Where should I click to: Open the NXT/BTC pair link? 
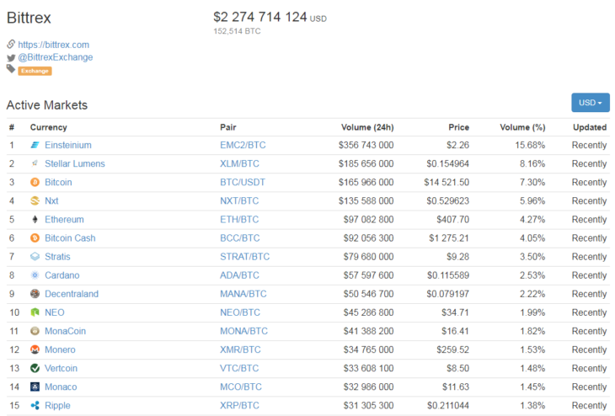pos(239,200)
